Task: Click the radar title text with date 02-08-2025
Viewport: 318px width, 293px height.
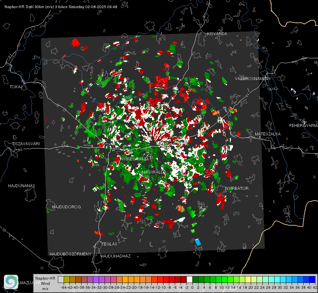Action: [61, 7]
